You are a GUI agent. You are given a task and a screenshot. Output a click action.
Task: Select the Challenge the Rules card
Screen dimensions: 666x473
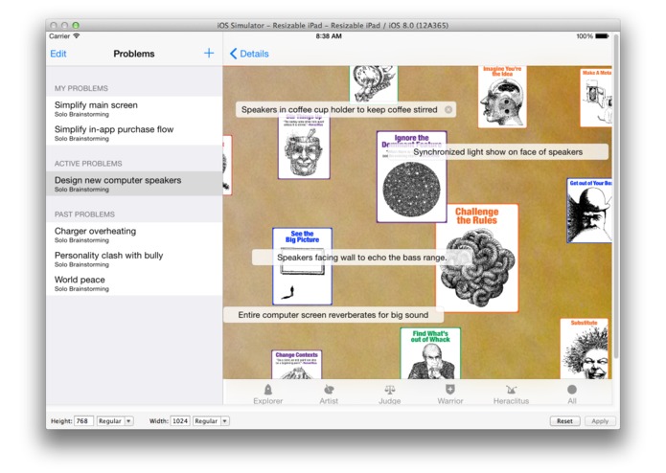(x=477, y=258)
